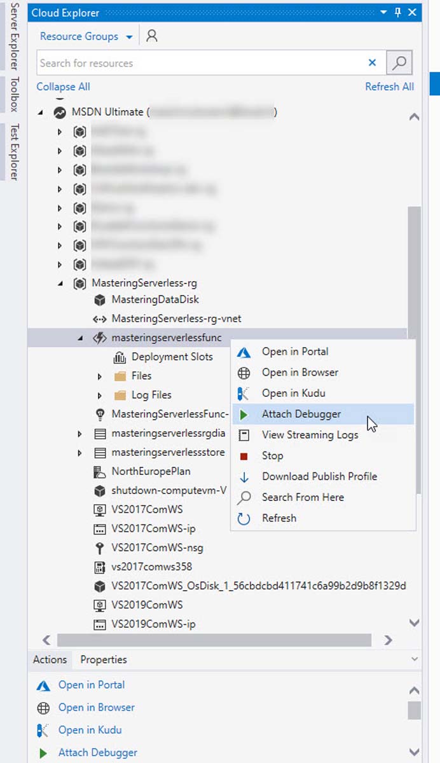Select the MSDN Ultimate subscription icon
Viewport: 440px width, 763px height.
point(60,113)
